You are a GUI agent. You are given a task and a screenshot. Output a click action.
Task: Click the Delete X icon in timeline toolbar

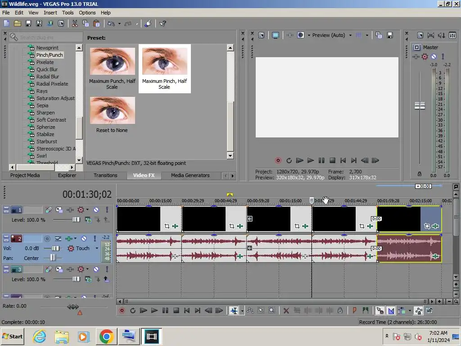coord(286,311)
